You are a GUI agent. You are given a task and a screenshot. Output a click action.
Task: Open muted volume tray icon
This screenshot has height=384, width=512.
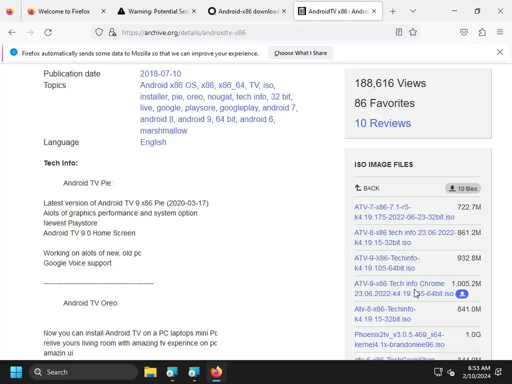[451, 372]
